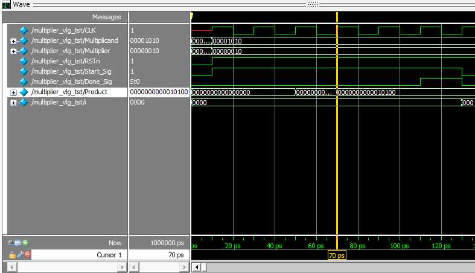Select the CLK signal diamond icon
The width and height of the screenshot is (475, 273).
(24, 30)
